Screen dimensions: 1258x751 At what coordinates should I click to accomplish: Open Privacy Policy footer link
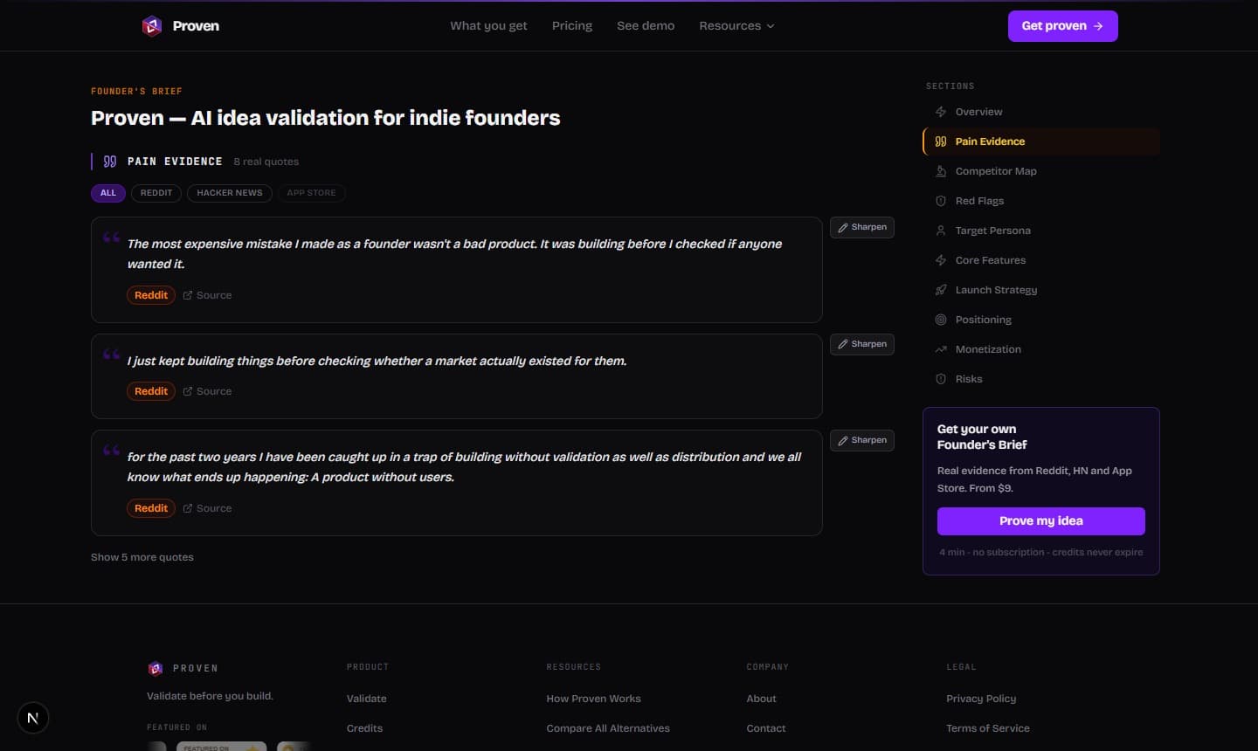click(x=981, y=699)
